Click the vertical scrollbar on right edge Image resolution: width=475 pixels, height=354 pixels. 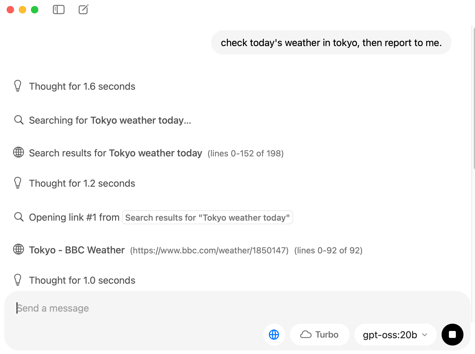tap(473, 97)
